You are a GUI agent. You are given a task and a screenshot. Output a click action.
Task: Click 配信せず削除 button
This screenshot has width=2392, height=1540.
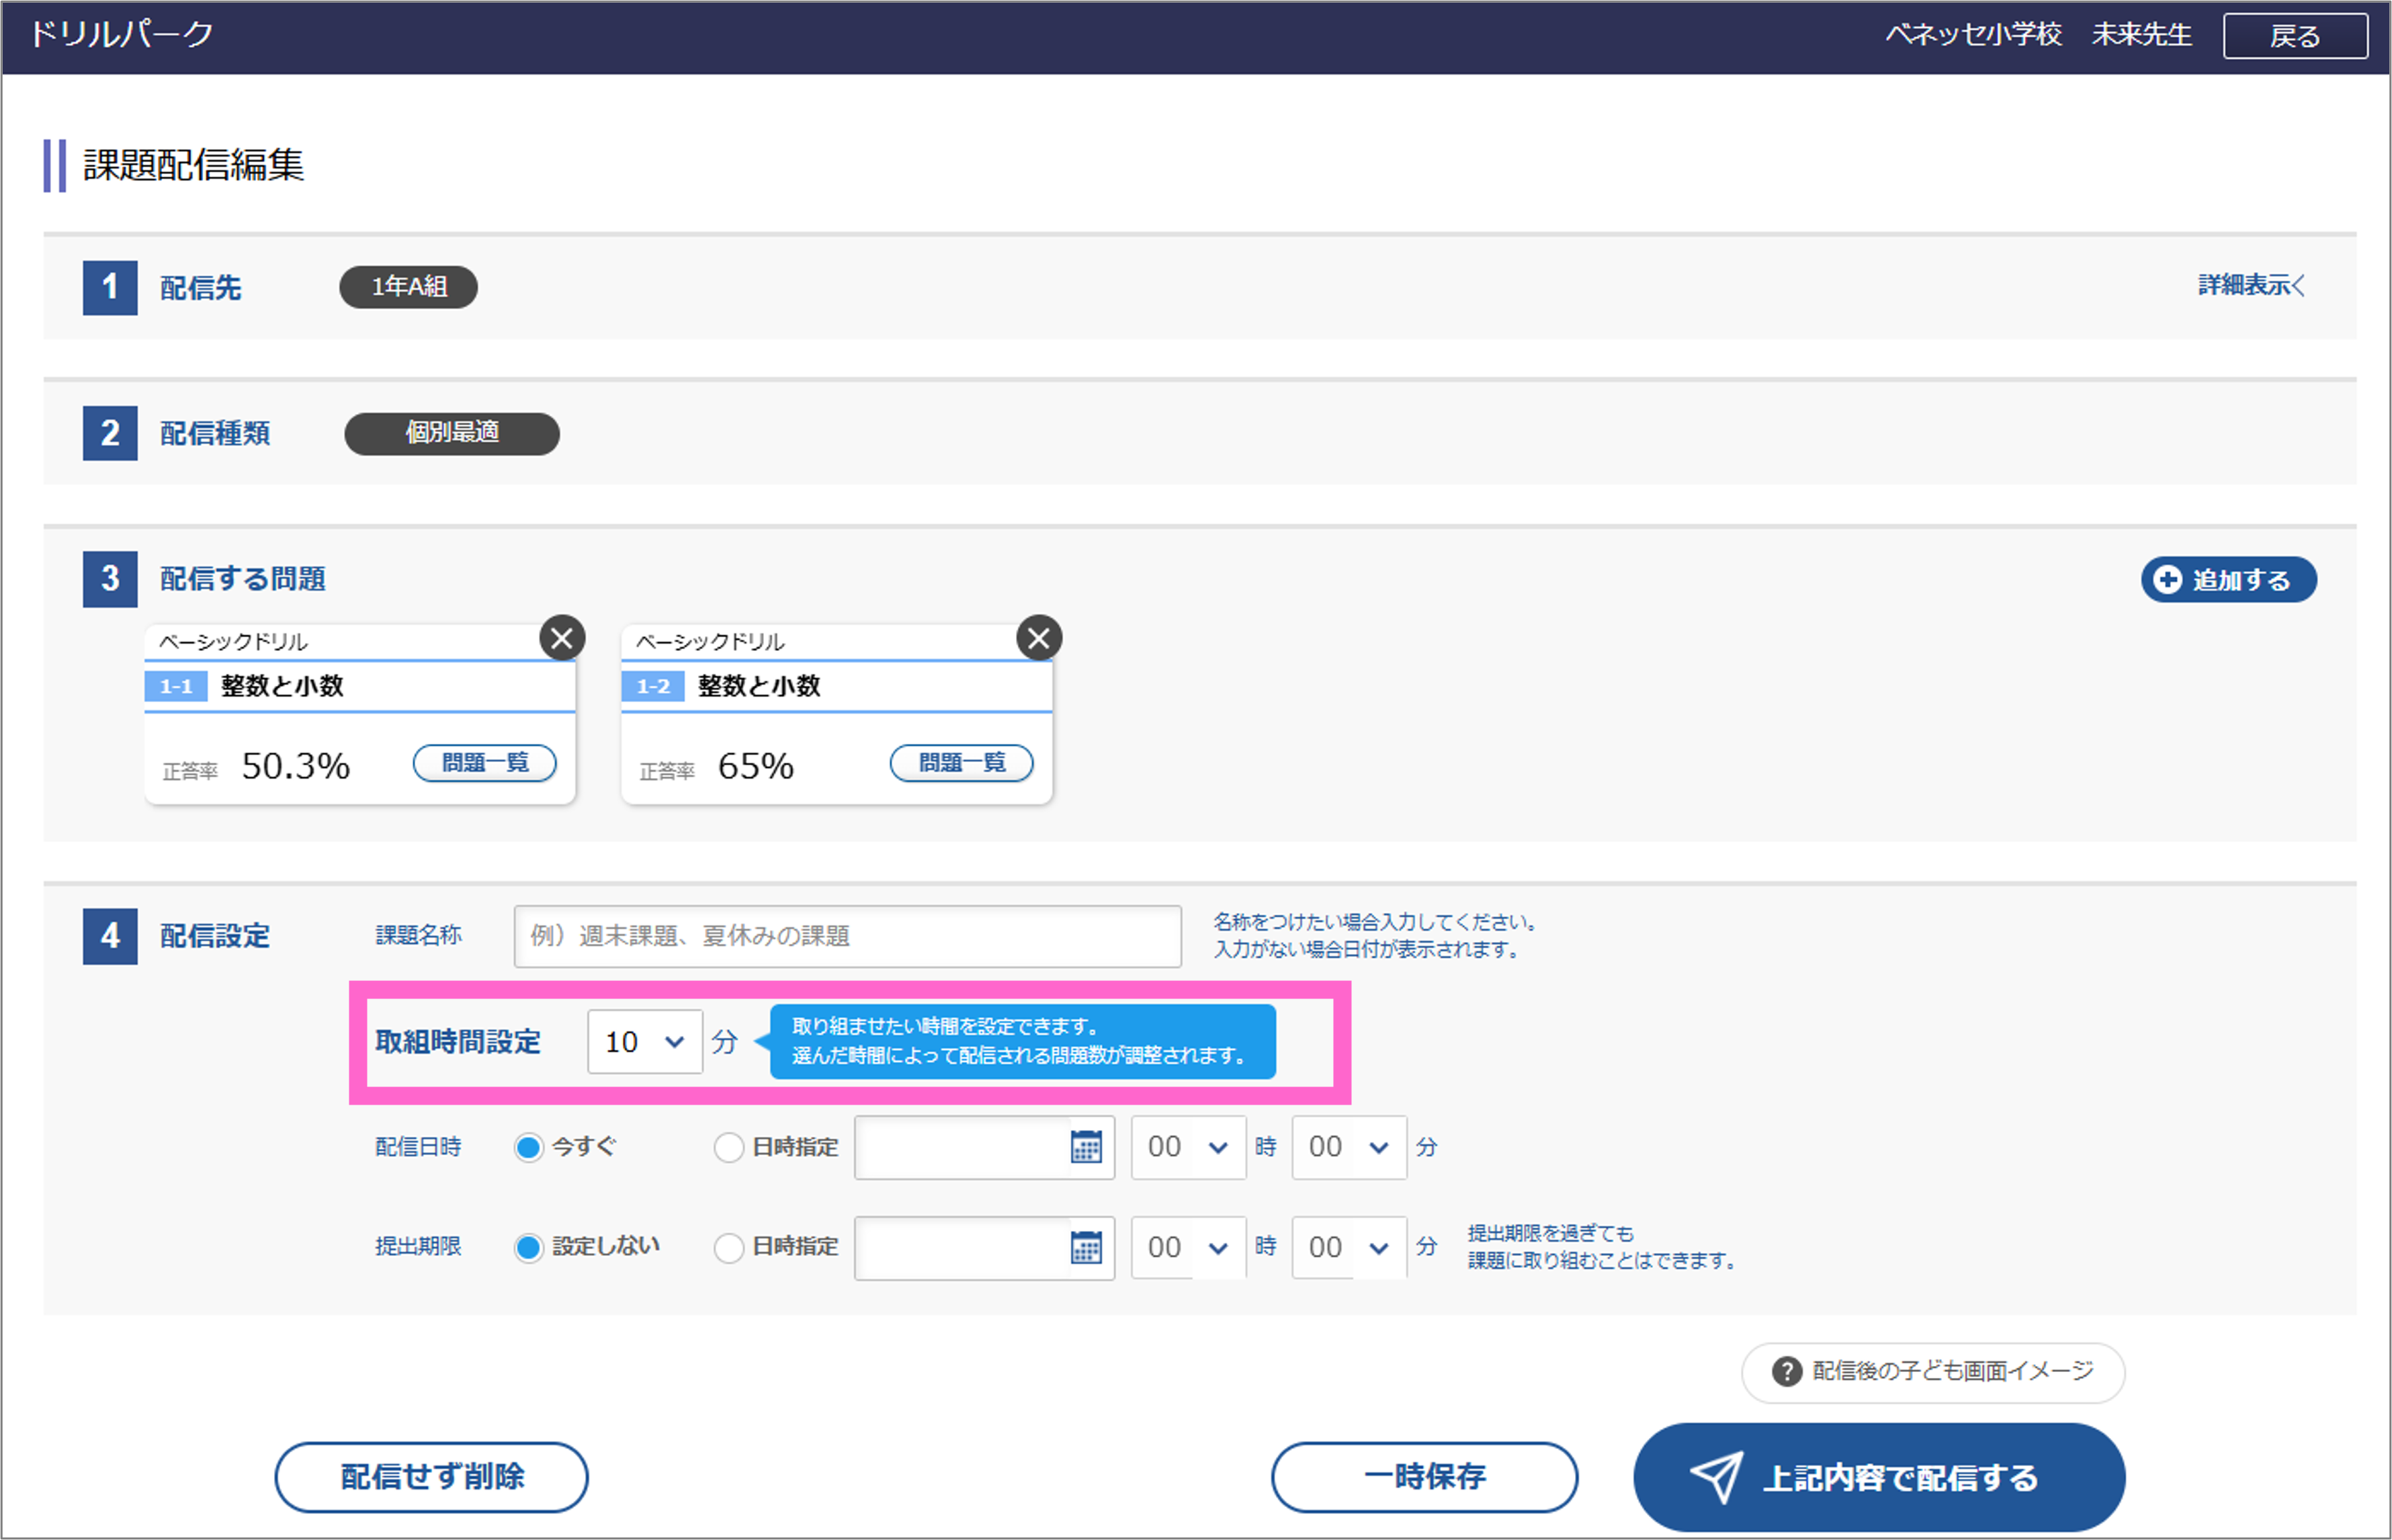(x=431, y=1477)
